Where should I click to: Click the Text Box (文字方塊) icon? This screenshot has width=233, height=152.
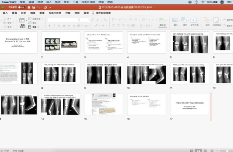click(194, 21)
